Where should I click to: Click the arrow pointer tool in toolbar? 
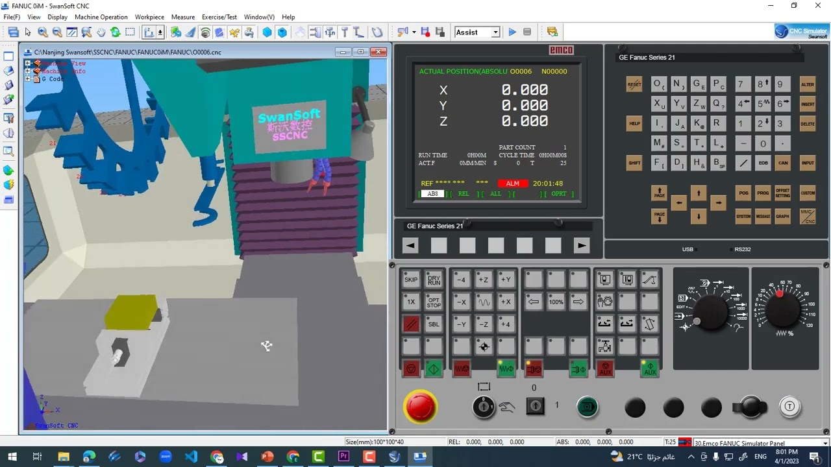[28, 32]
